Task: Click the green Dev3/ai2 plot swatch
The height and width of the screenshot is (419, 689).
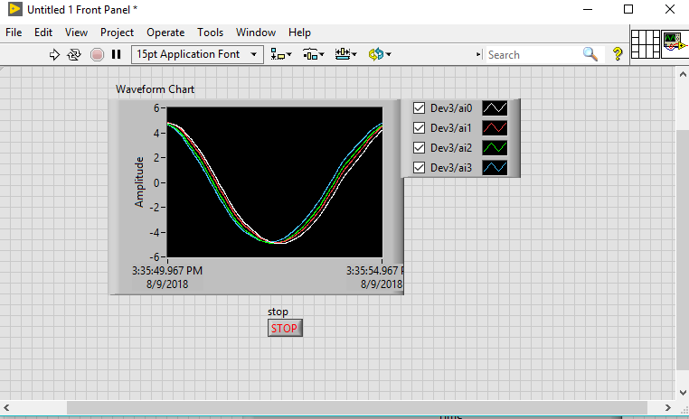Action: tap(495, 148)
